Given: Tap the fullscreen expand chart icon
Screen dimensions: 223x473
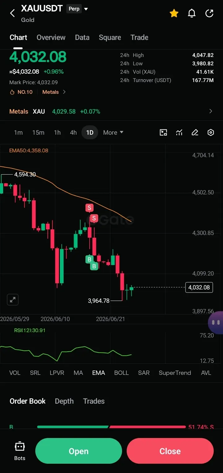Looking at the screenshot, I should 13,300.
